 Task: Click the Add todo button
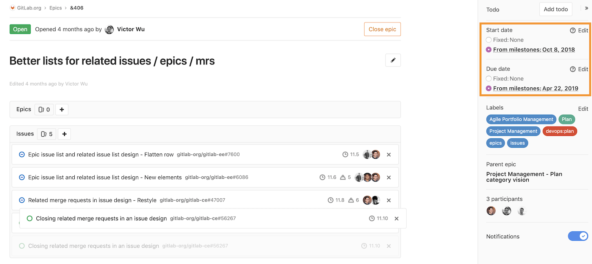tap(556, 9)
